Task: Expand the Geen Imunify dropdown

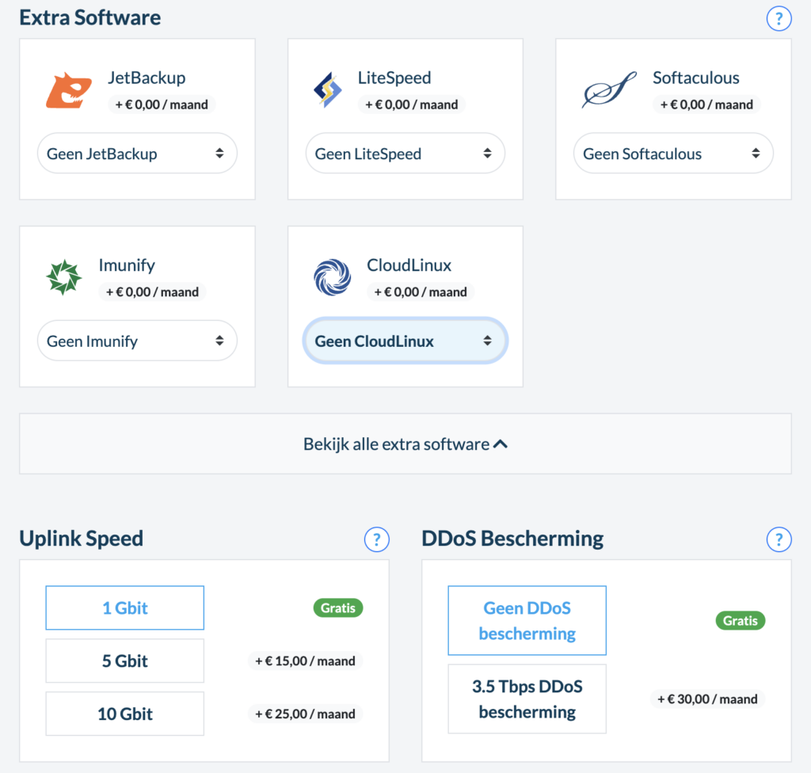Action: coord(137,341)
